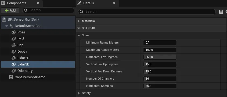Click the Horizontal Fov Degrees label
The image size is (227, 97).
click(x=102, y=57)
